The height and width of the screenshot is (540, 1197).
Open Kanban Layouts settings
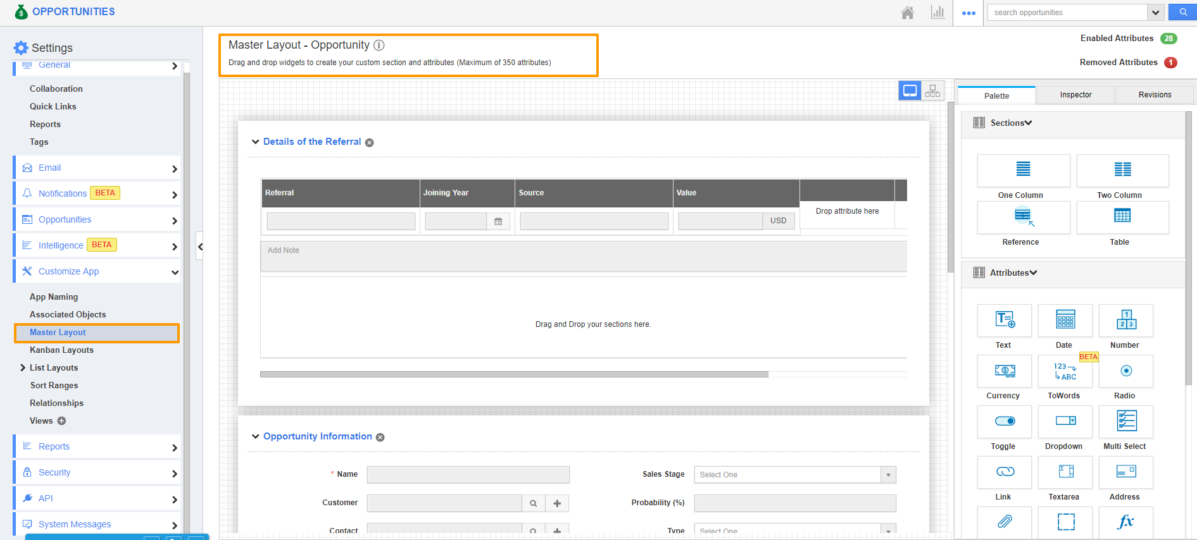[61, 350]
